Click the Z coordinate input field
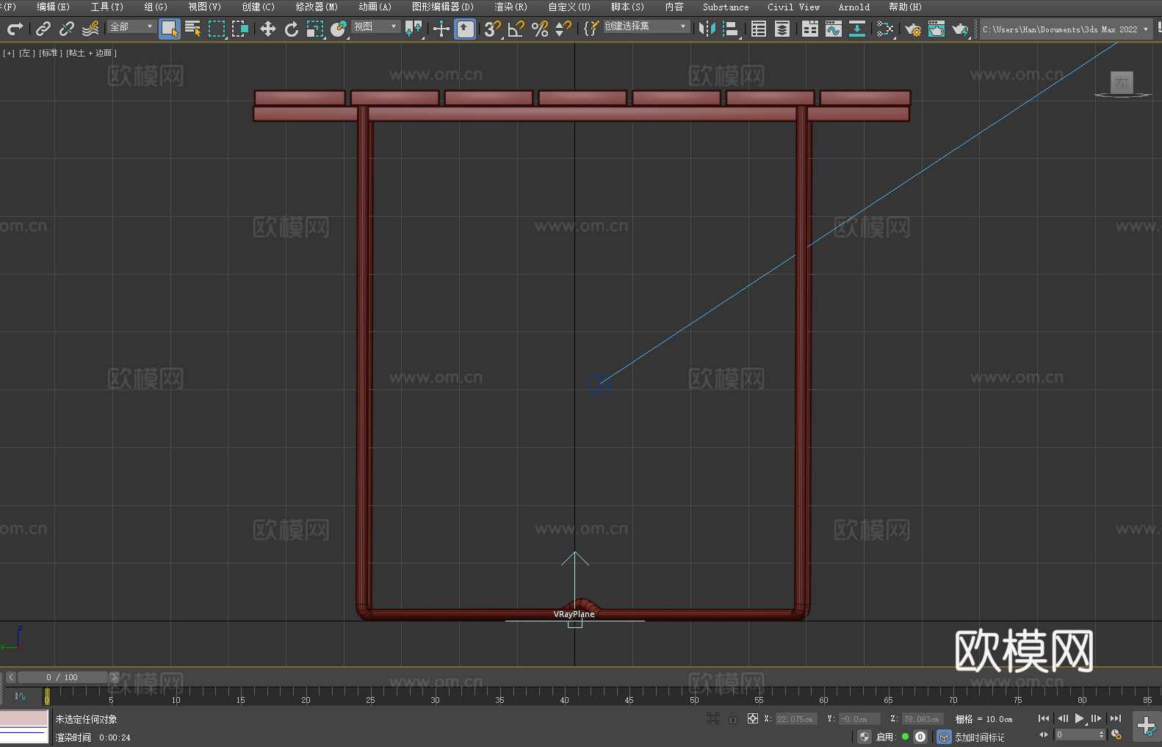The image size is (1162, 747). (921, 719)
